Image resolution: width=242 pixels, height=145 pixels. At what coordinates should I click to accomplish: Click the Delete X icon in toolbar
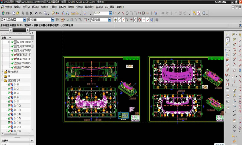coord(31,13)
